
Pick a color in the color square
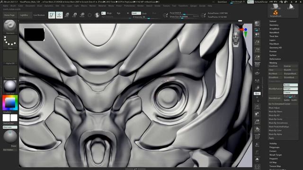(x=10, y=102)
